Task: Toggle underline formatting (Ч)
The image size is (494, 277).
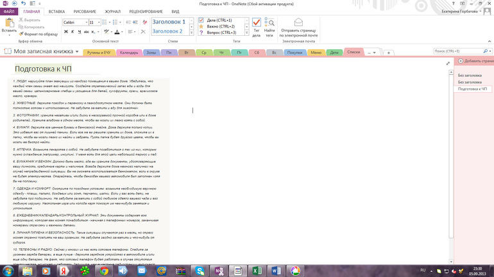Action: 79,32
